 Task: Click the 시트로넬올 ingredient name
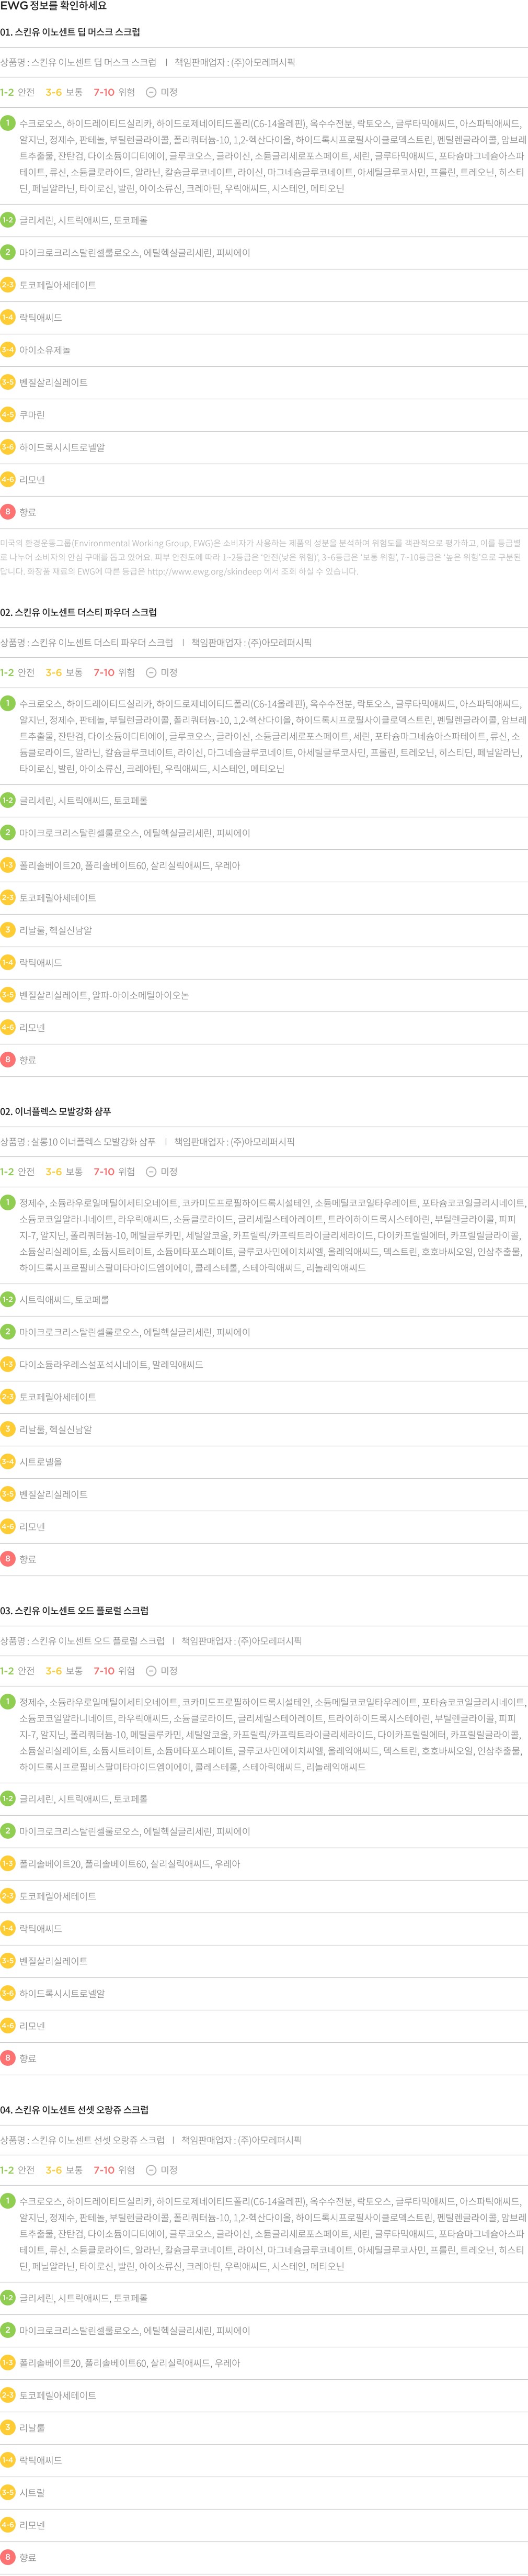pos(41,1462)
